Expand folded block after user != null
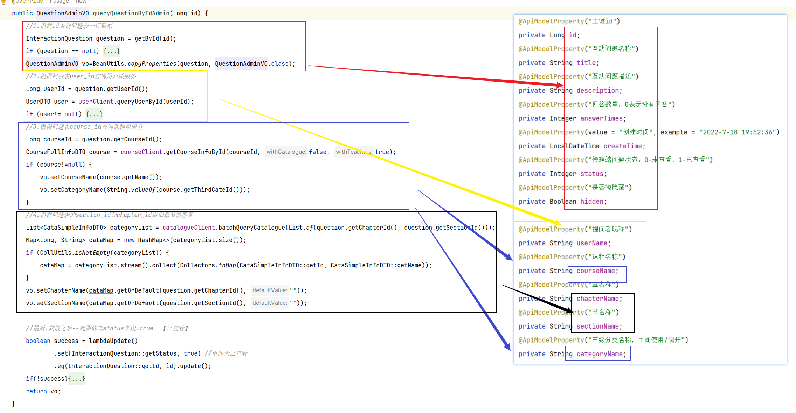This screenshot has width=796, height=413. pyautogui.click(x=94, y=114)
